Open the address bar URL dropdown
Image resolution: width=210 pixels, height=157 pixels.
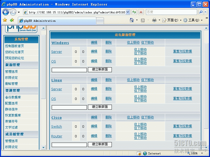pos(128,12)
